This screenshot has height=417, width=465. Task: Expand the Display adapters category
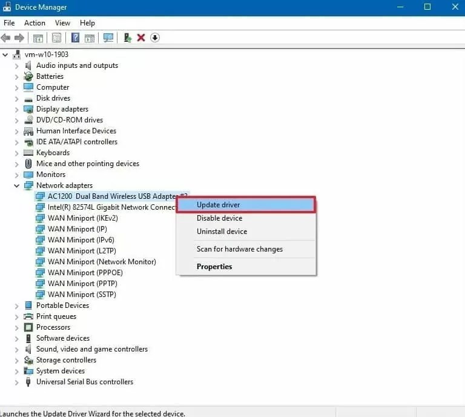(x=16, y=109)
